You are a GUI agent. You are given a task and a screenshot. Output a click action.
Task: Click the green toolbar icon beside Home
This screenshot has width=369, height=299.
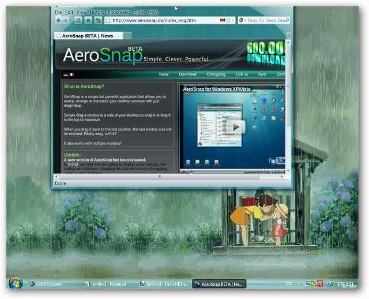tap(98, 21)
